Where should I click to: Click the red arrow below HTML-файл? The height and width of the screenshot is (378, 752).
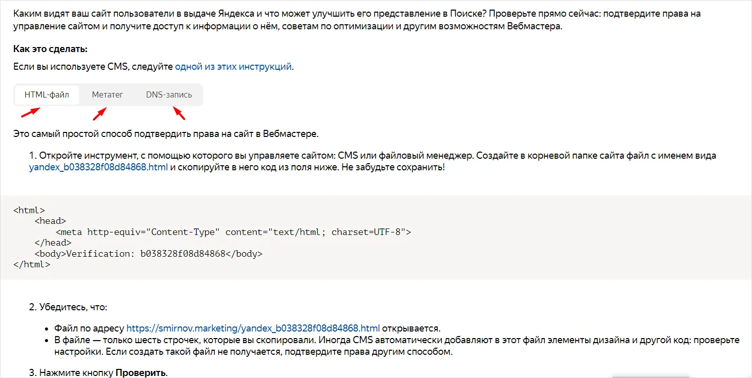[x=30, y=112]
